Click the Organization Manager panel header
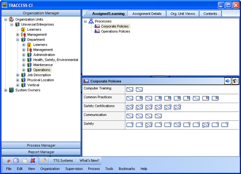 (x=41, y=13)
